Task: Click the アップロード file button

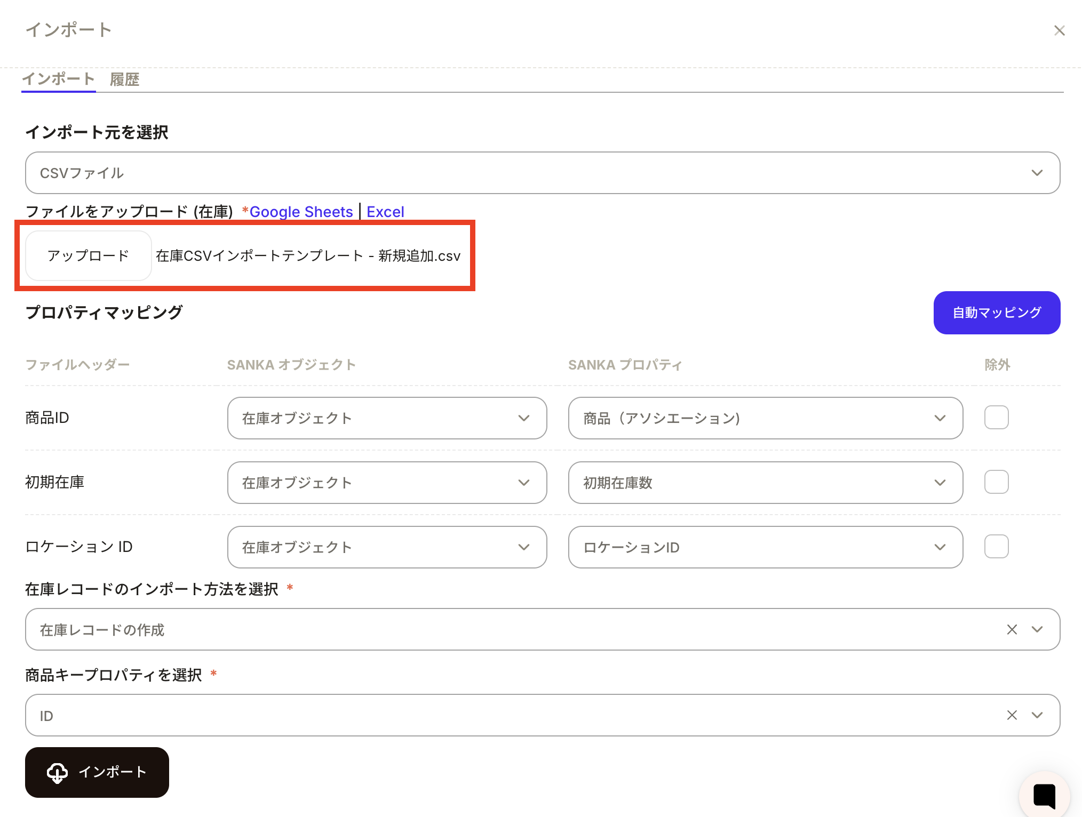Action: (x=89, y=255)
